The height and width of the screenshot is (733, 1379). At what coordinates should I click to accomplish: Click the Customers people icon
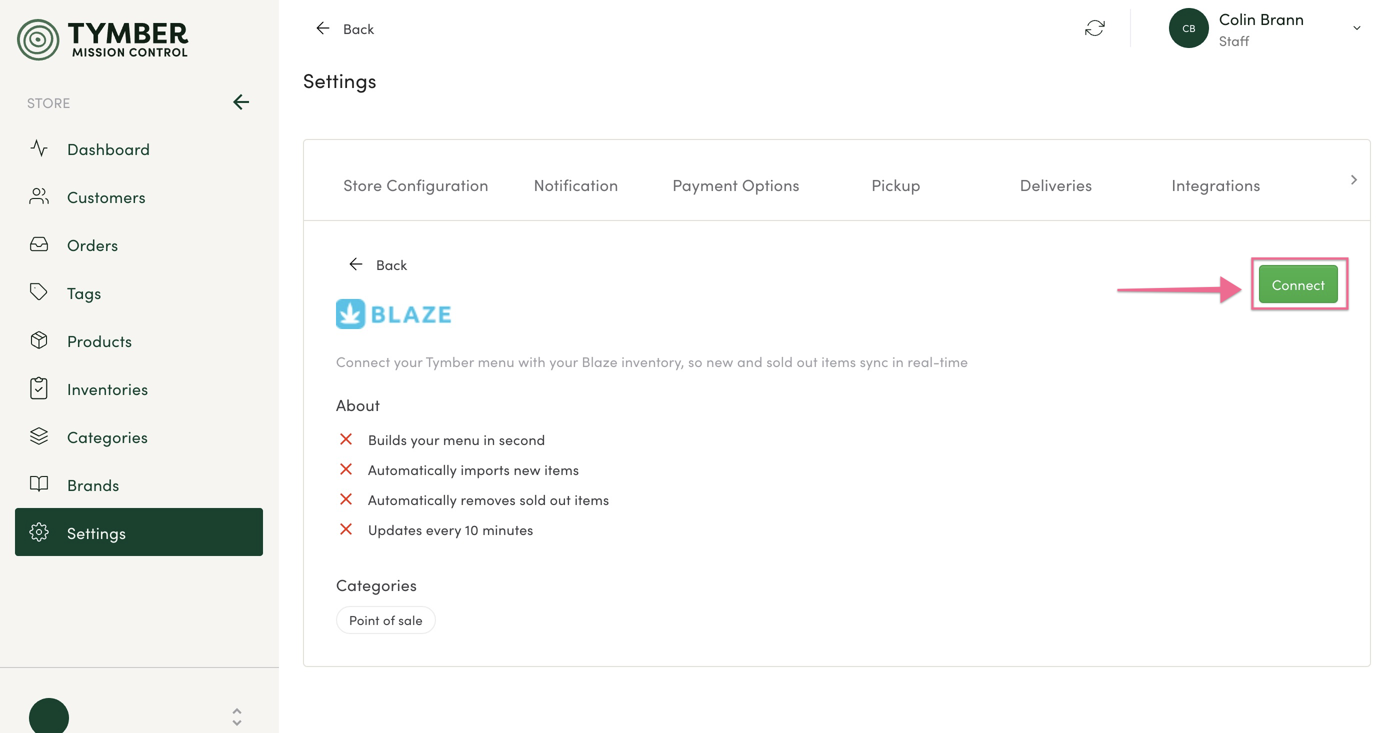(x=39, y=196)
